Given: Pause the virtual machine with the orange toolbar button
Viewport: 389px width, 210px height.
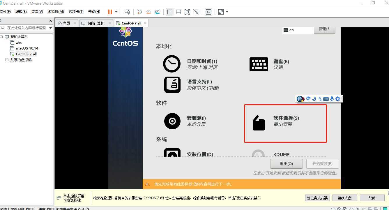Looking at the screenshot, I should (x=110, y=12).
